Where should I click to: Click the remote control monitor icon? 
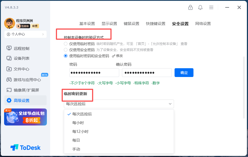pos(9,48)
